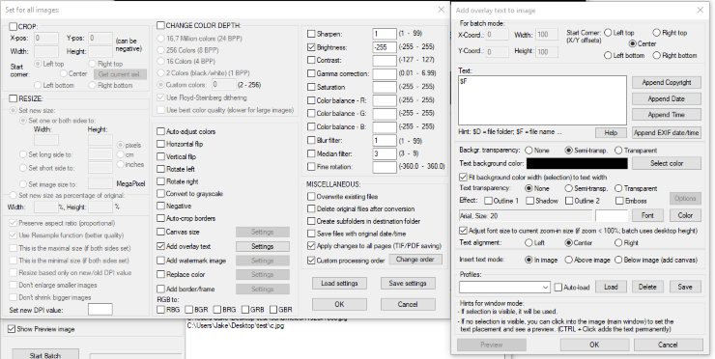715x359 pixels.
Task: Tick the CHANGE COLOR DEPTH checkbox
Action: pos(160,25)
